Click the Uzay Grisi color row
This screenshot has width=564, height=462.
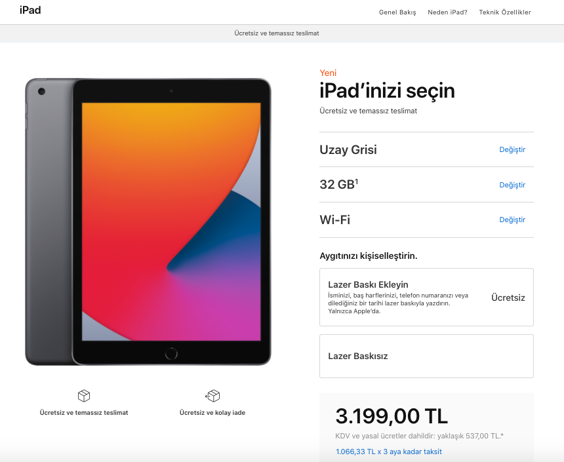(426, 149)
